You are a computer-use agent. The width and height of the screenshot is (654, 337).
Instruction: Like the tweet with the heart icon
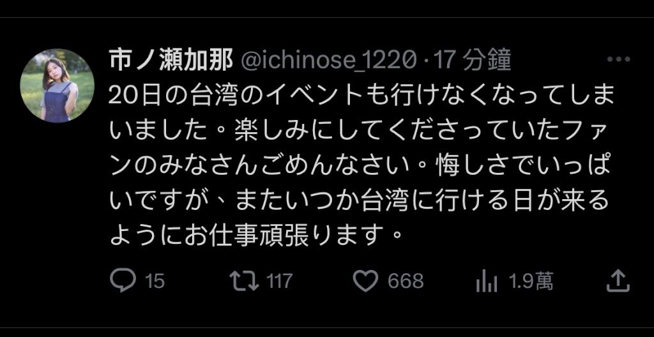(x=365, y=281)
